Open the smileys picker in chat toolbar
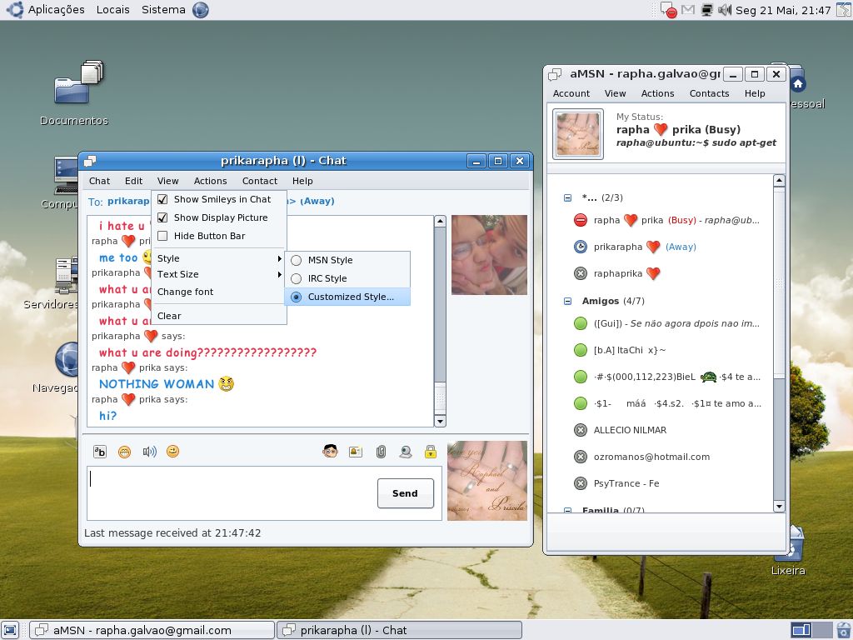This screenshot has height=640, width=853. point(125,452)
